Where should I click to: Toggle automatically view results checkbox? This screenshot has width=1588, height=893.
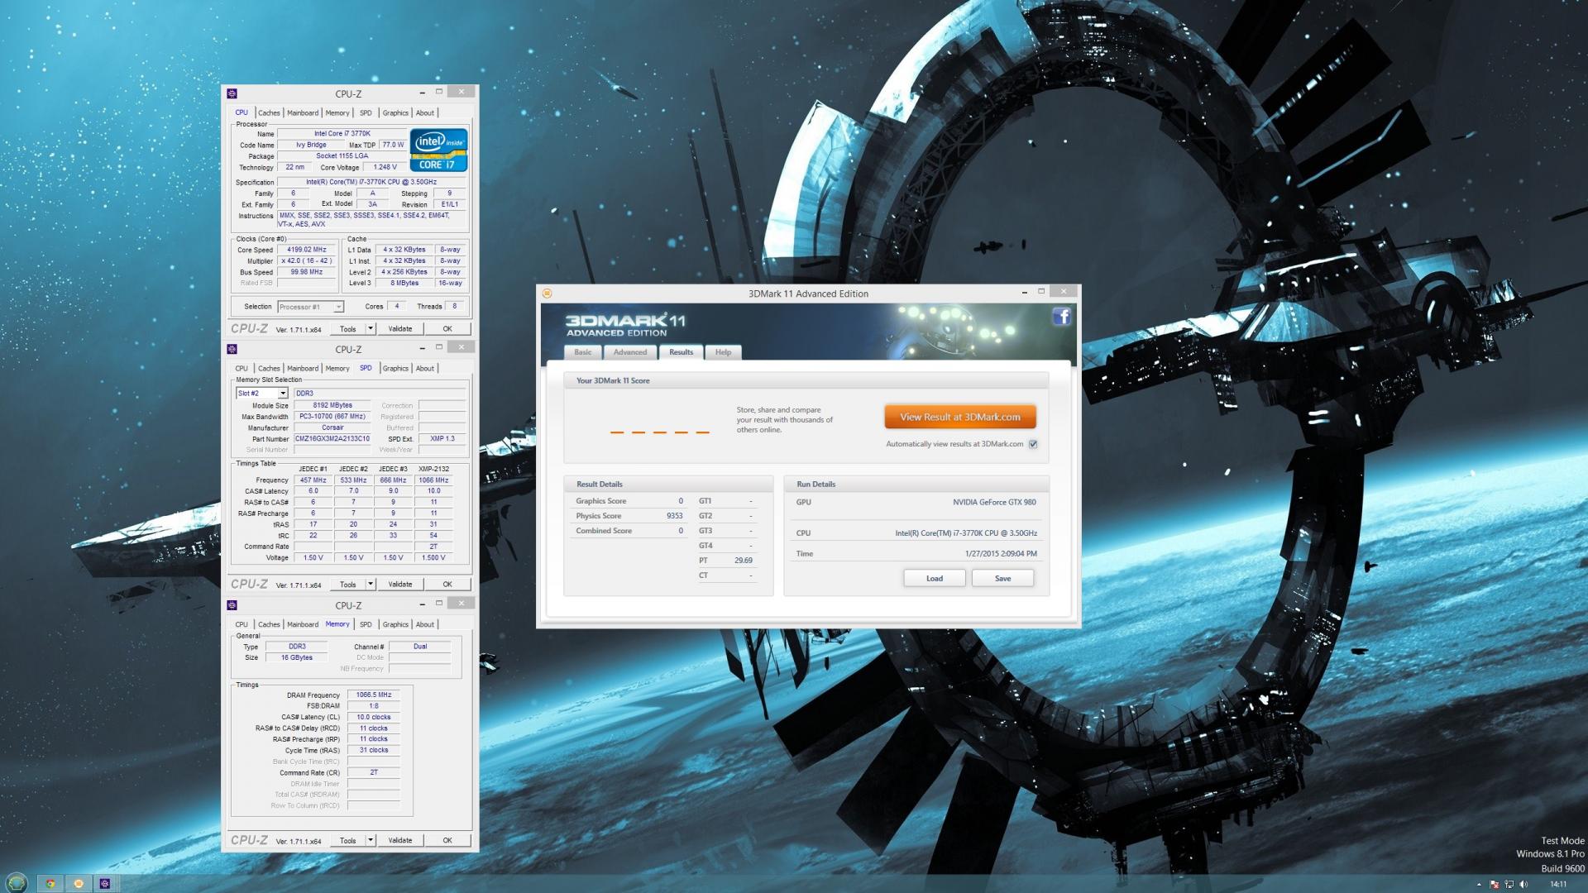pyautogui.click(x=1033, y=444)
